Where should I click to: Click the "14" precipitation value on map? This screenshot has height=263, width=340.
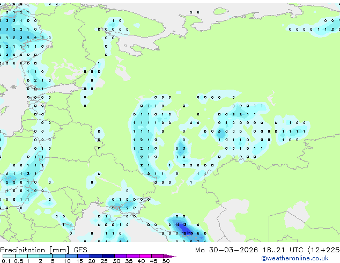click(x=177, y=224)
